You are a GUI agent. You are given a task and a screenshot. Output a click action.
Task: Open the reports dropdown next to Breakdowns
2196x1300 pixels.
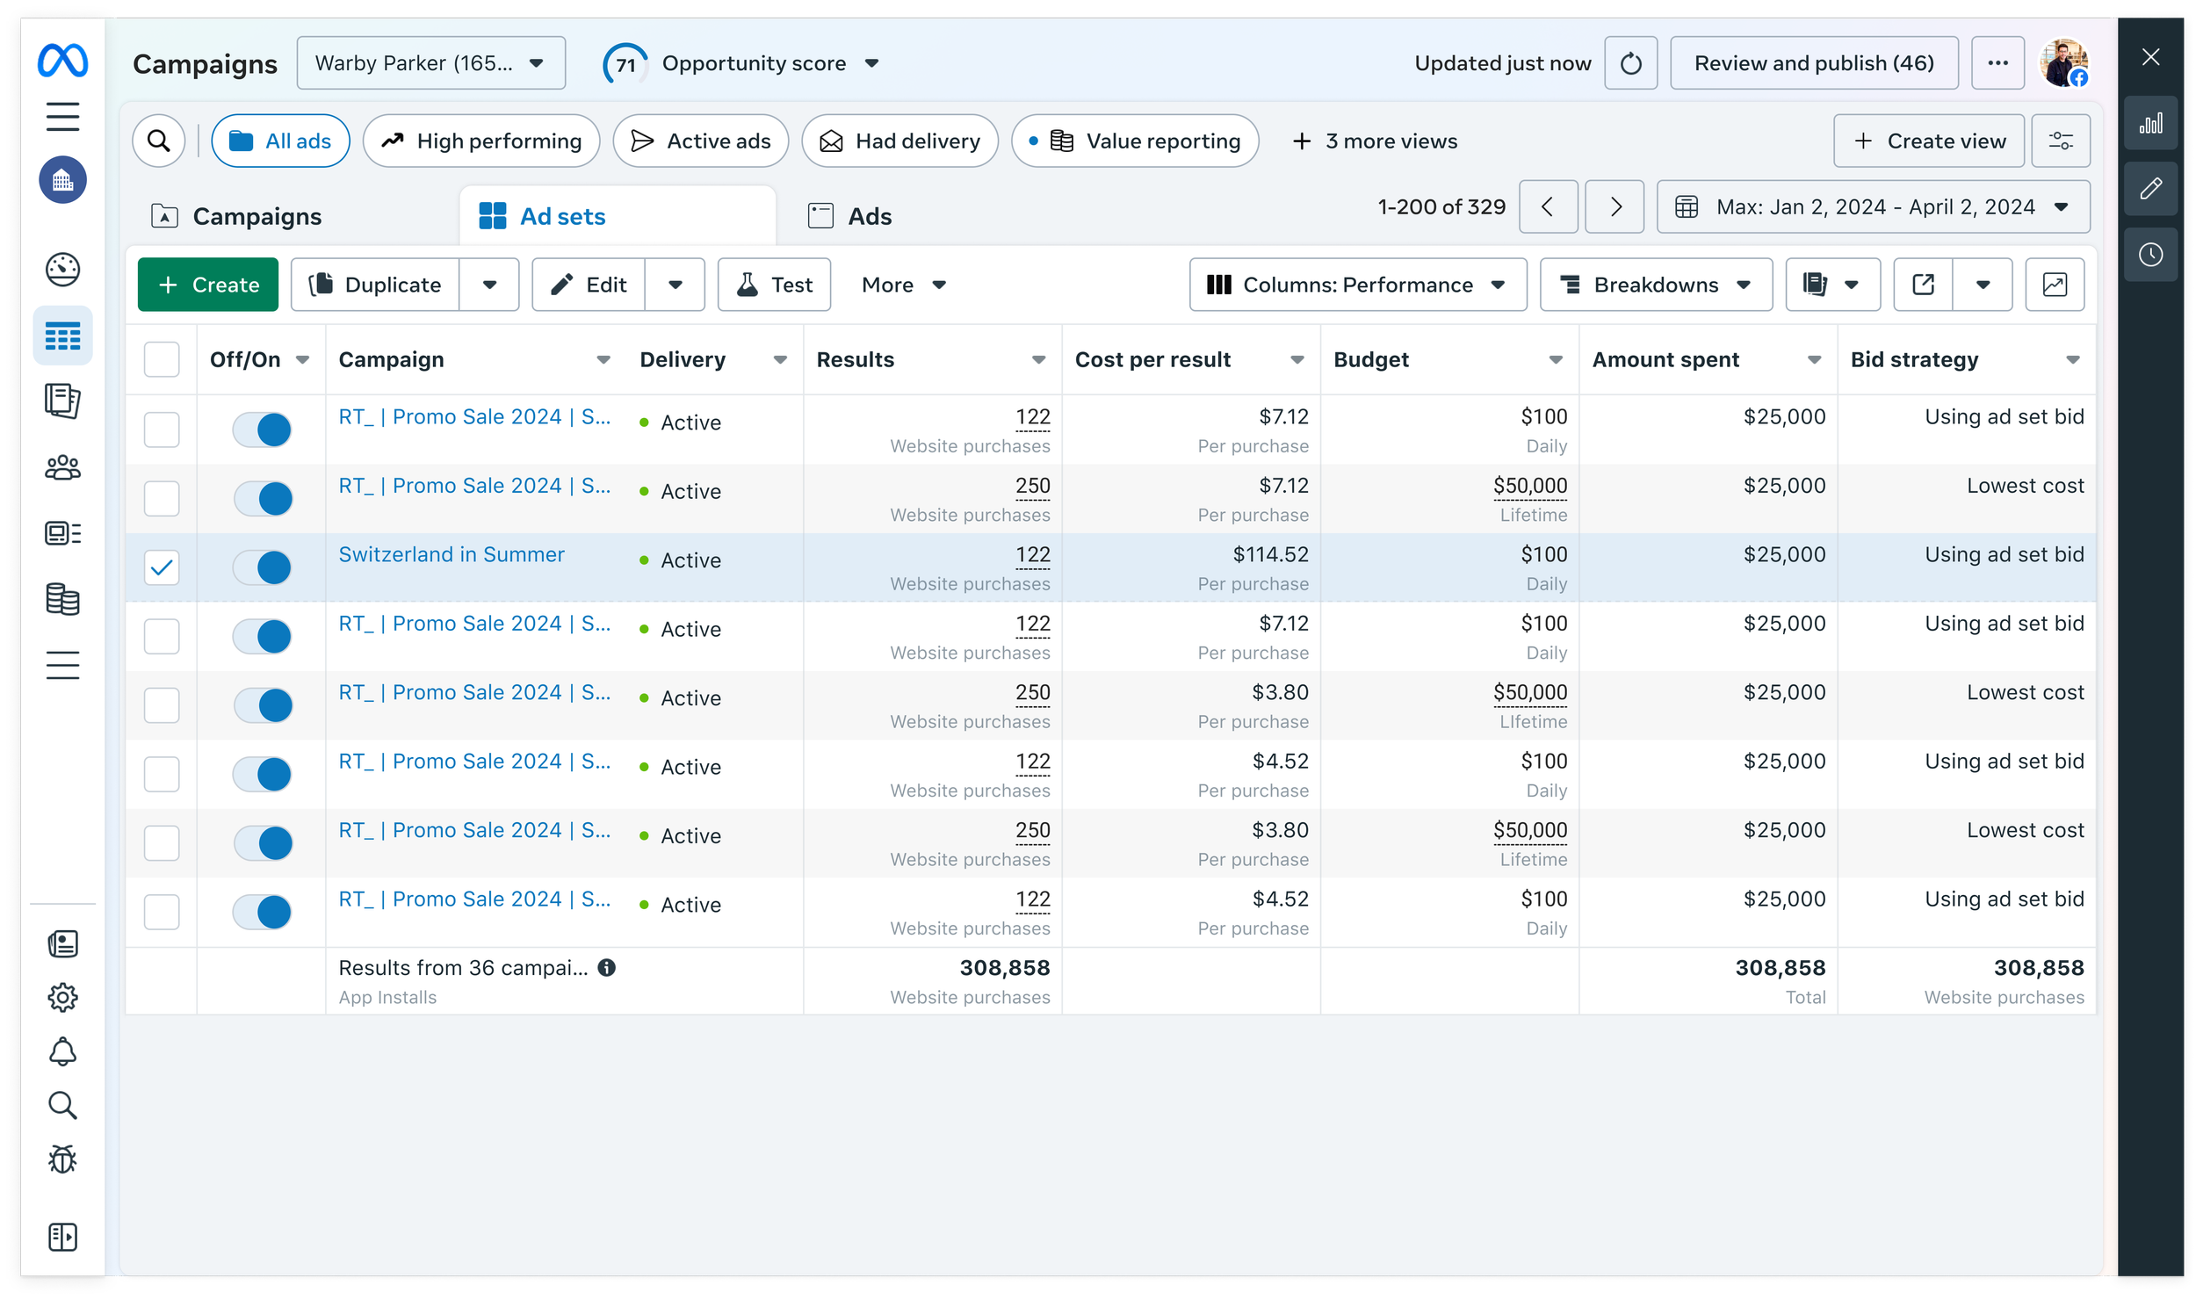tap(1832, 285)
